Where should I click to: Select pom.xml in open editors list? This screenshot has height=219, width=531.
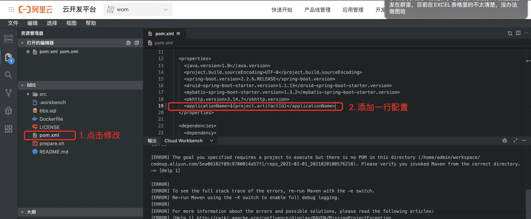pos(80,52)
